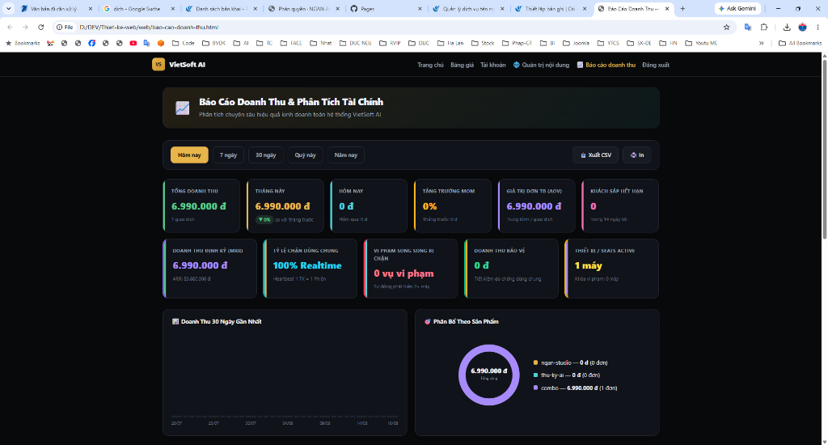Open Tài khoản in the navigation
Viewport: 828px width, 445px height.
pyautogui.click(x=492, y=65)
